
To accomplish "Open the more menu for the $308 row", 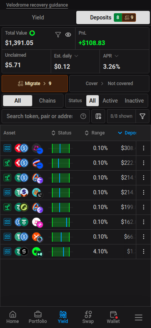I will pyautogui.click(x=144, y=148).
